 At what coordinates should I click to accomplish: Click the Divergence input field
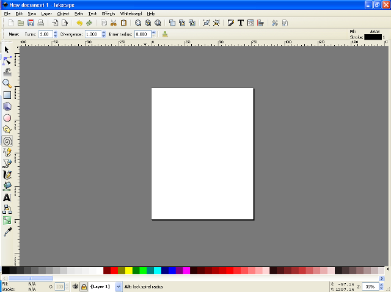[92, 34]
